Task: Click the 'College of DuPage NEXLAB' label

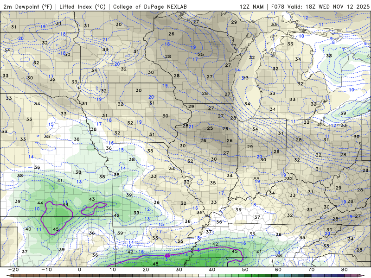Action: coord(150,6)
